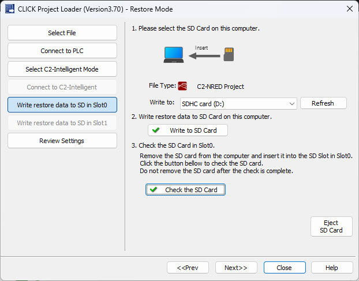The image size is (359, 281).
Task: Click the laptop computer illustration icon
Action: point(174,55)
